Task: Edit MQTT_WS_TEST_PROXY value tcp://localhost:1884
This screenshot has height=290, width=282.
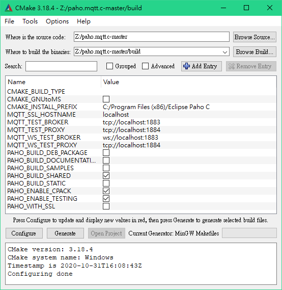Action: coord(131,145)
